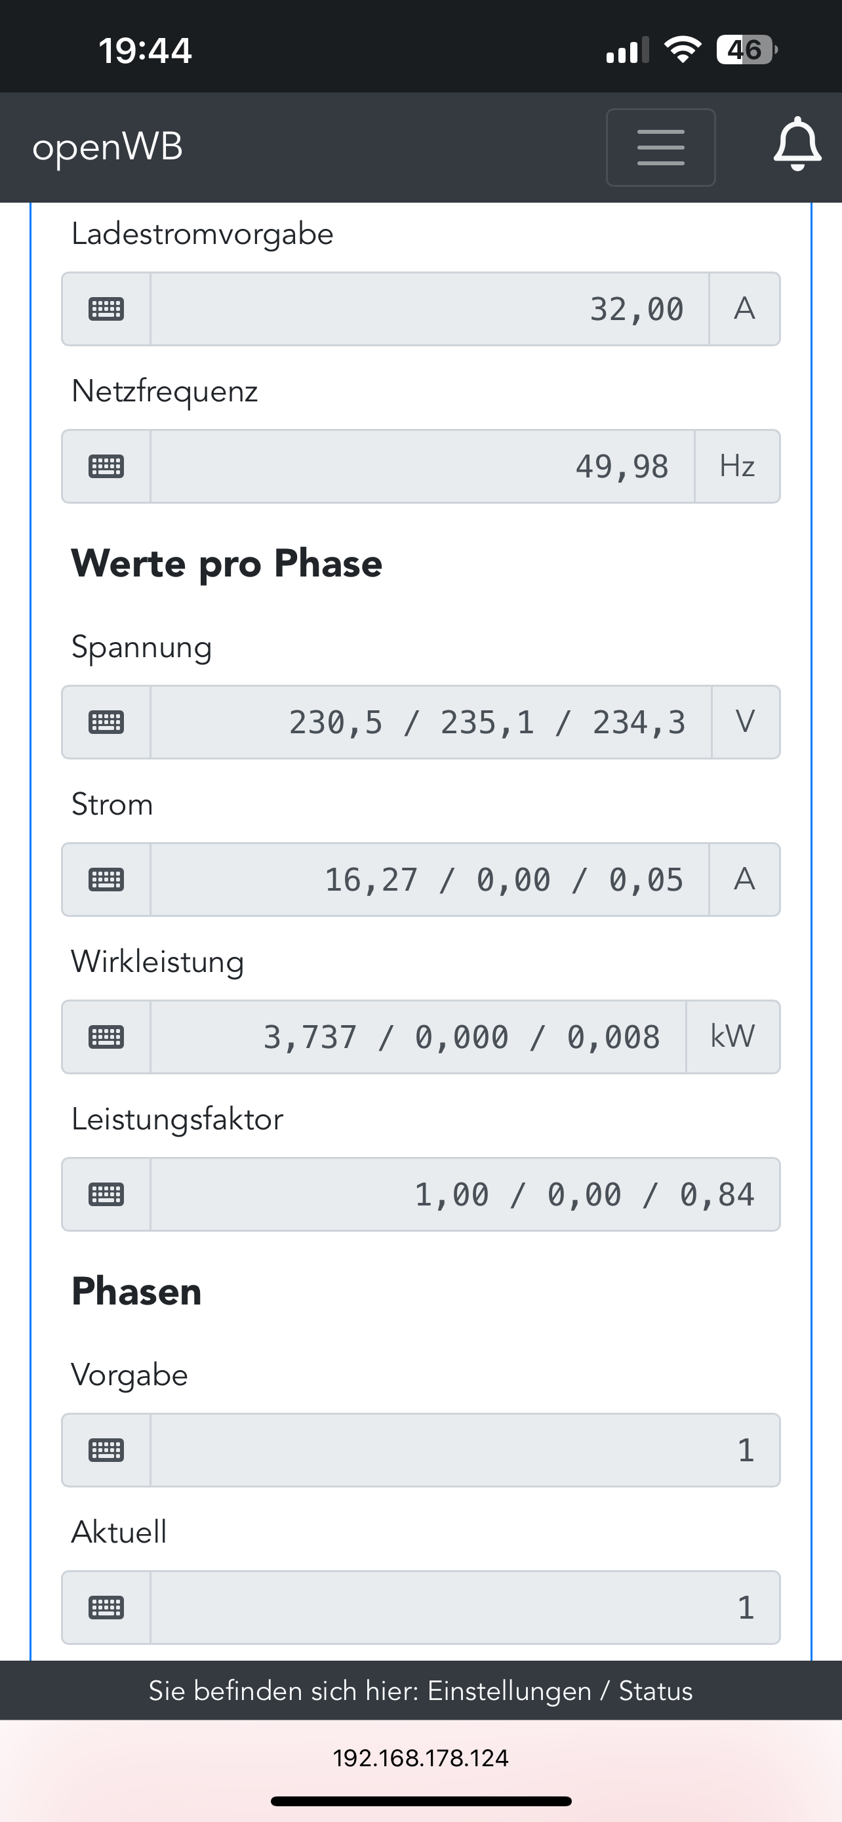842x1822 pixels.
Task: Click keyboard icon in Strom row
Action: [106, 879]
